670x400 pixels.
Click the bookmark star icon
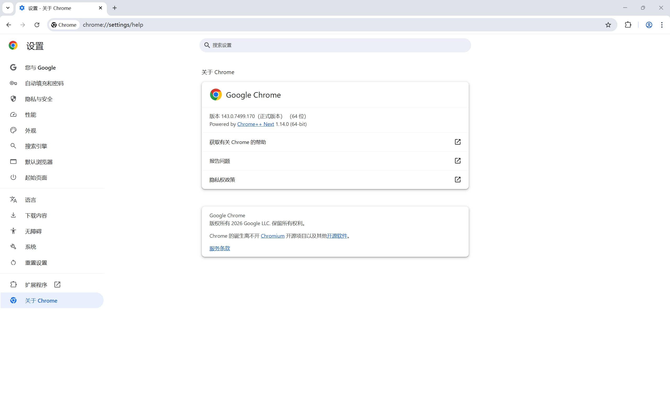608,25
